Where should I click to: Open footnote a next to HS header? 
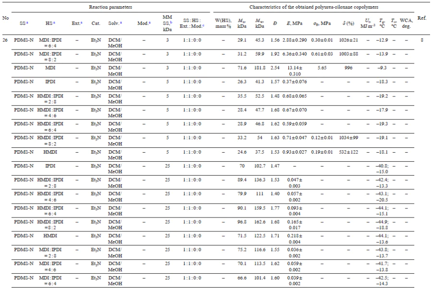(x=54, y=23)
